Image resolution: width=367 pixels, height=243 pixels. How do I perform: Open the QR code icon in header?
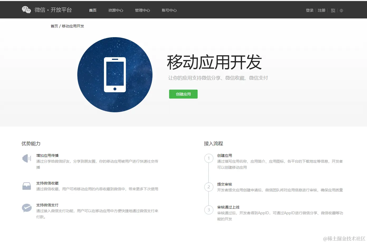click(x=333, y=11)
